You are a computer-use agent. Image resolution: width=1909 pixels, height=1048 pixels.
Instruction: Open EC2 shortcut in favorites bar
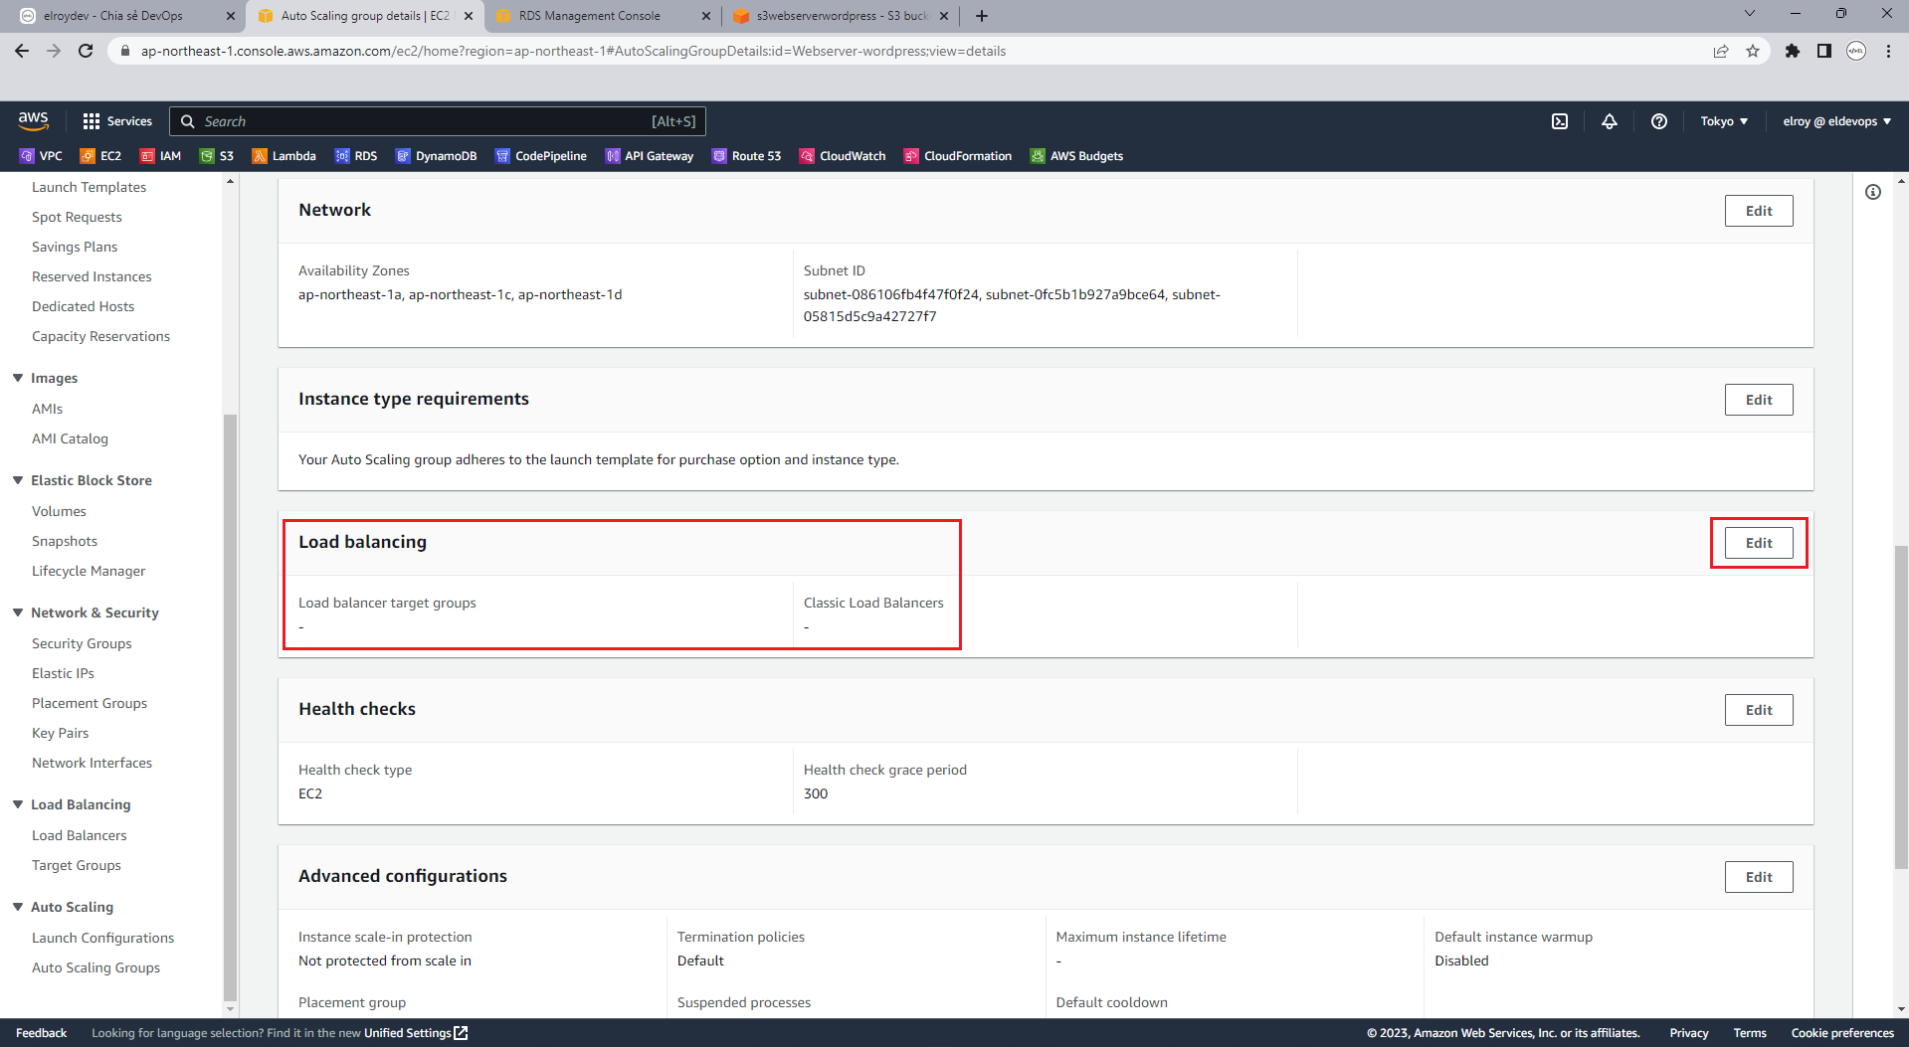coord(100,156)
